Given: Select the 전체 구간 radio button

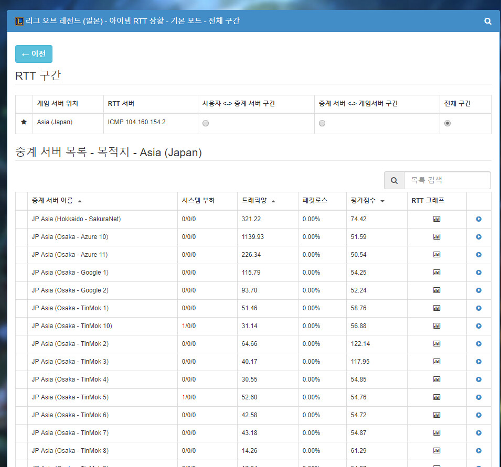Looking at the screenshot, I should (x=447, y=123).
